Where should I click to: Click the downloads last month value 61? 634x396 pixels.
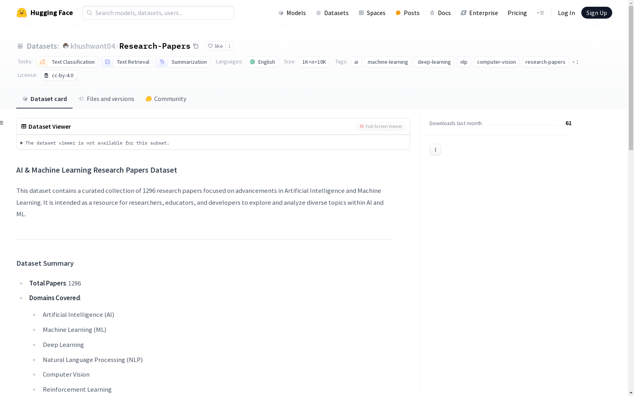[x=568, y=123]
